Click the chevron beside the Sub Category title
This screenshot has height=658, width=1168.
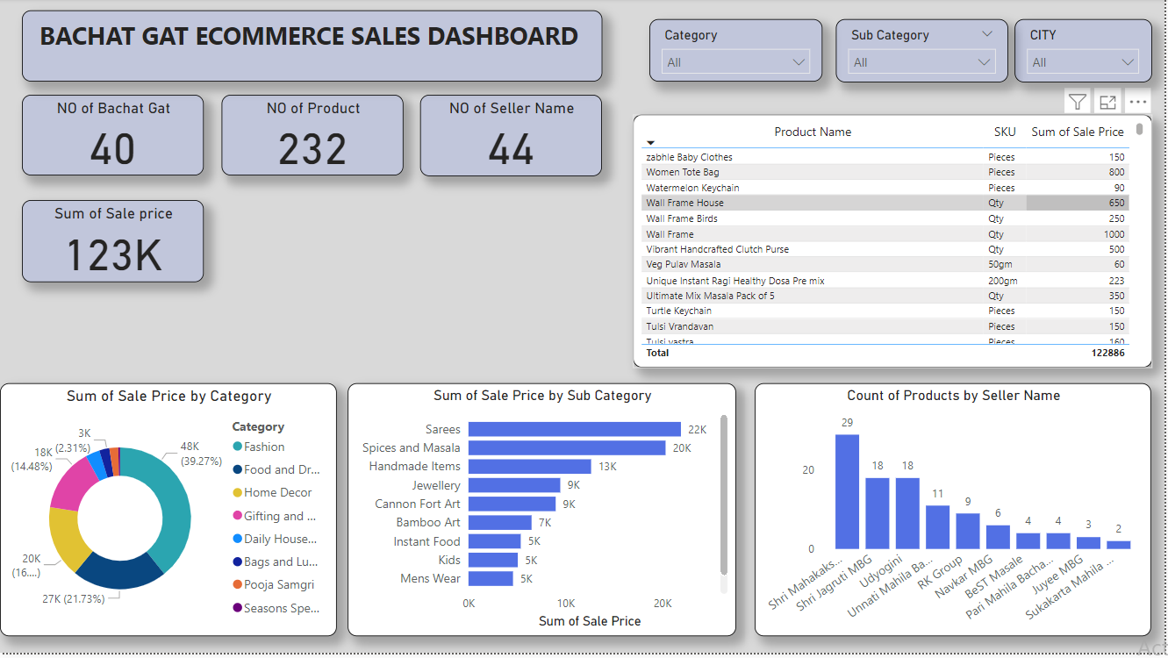click(987, 34)
